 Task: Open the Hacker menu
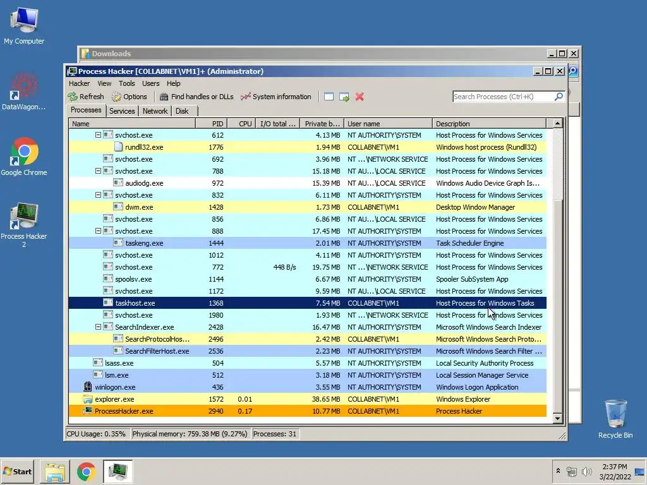tap(79, 83)
